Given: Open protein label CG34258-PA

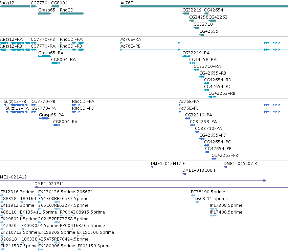Looking at the screenshot, I should 203,122.
